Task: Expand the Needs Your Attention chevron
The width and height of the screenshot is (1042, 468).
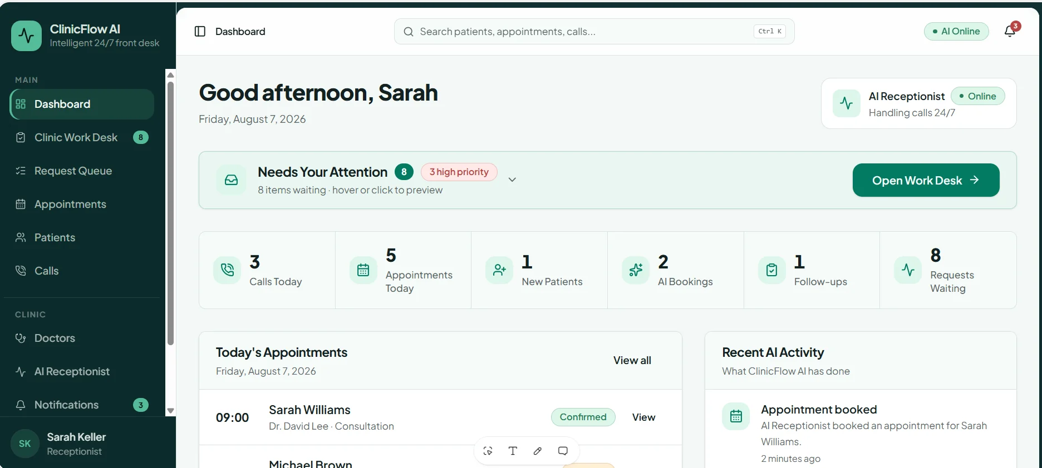Action: 512,180
